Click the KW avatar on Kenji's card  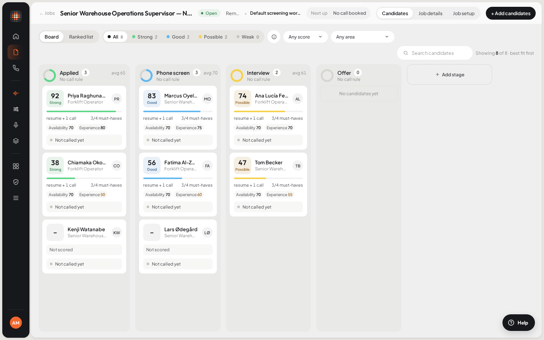click(x=117, y=233)
